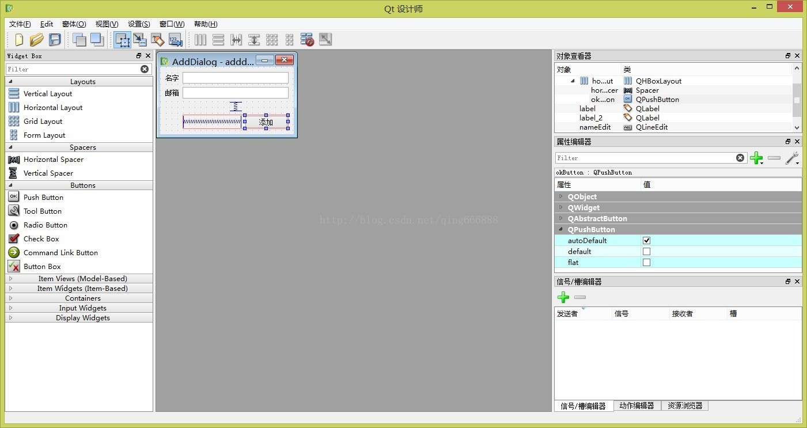Open the 帮助(H) menu
Viewport: 807px width, 428px height.
(x=206, y=24)
